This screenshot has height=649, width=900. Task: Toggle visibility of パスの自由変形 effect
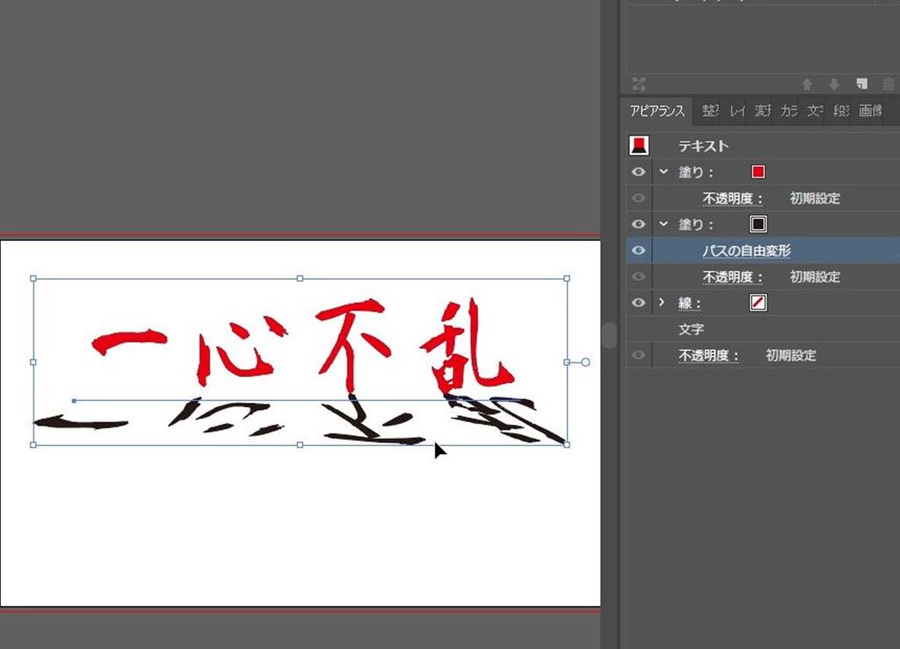pos(639,251)
